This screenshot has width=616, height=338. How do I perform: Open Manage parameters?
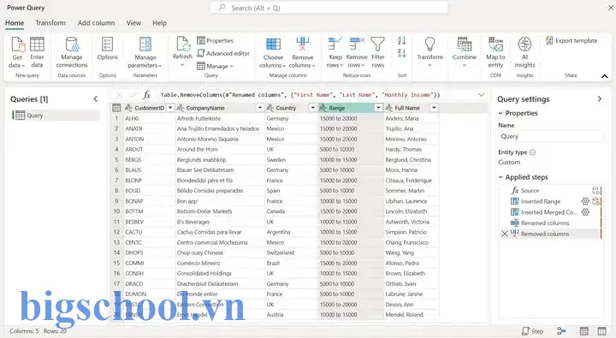[x=145, y=53]
